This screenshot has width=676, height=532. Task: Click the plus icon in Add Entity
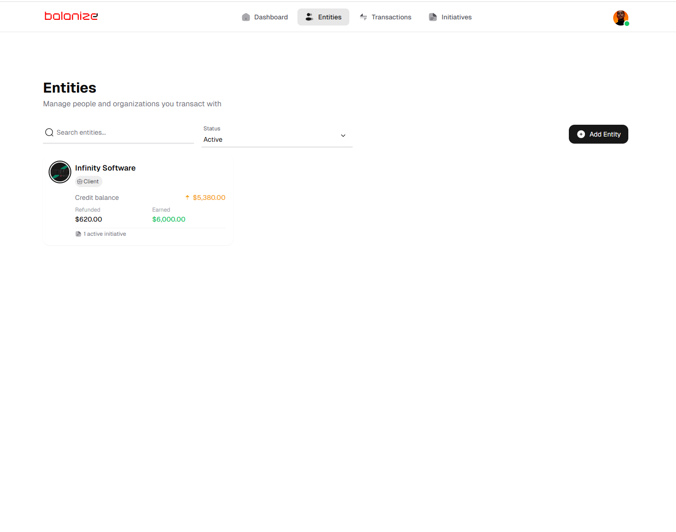pyautogui.click(x=581, y=134)
